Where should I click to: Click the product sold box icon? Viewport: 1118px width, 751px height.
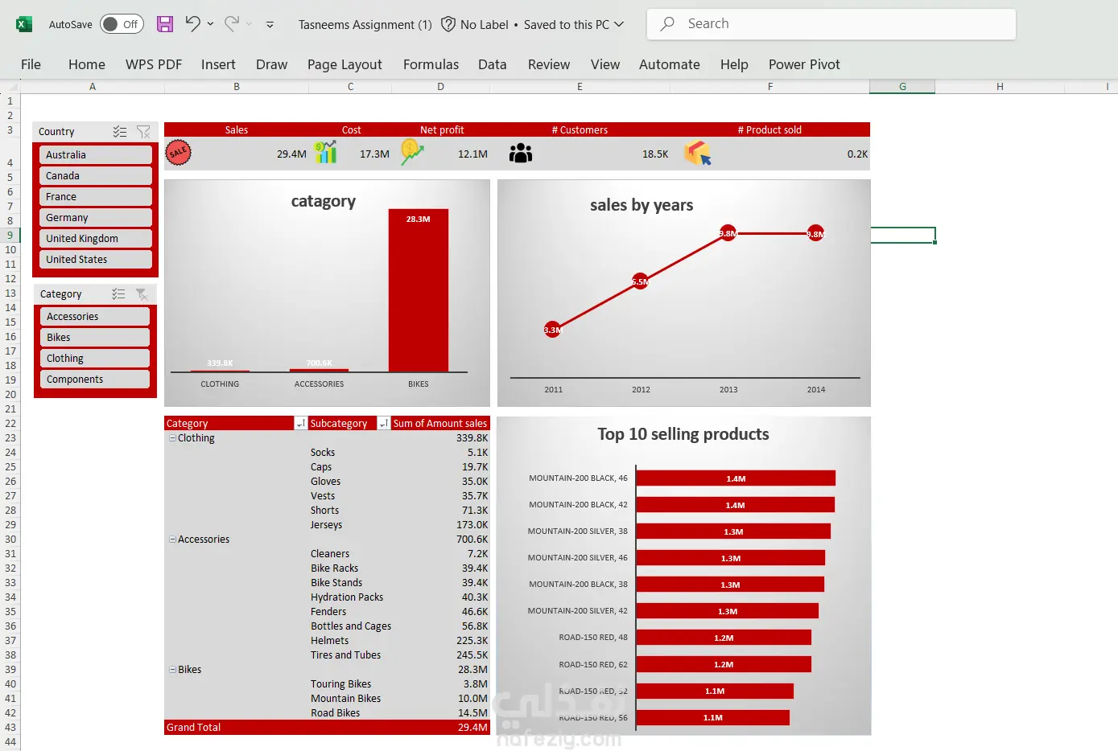[697, 153]
